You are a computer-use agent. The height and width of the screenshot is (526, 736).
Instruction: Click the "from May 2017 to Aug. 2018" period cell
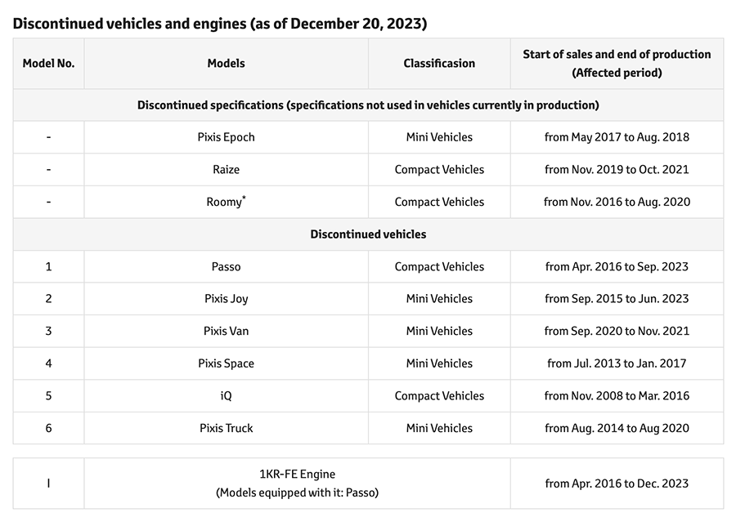(x=617, y=137)
